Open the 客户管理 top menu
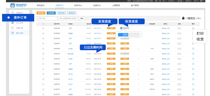Image resolution: width=210 pixels, height=96 pixels. click(135, 5)
